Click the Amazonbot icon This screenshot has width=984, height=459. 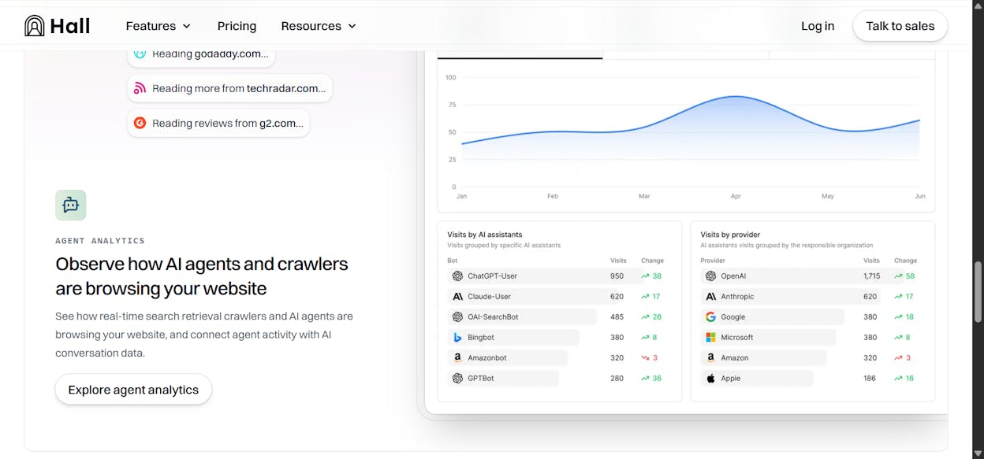click(x=457, y=357)
